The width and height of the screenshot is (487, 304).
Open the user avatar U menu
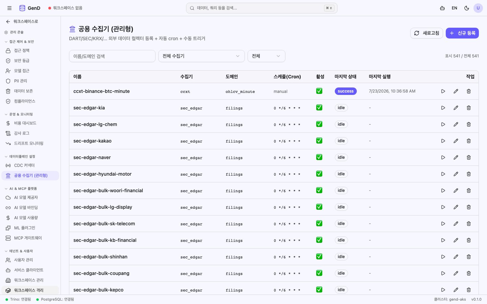[x=478, y=8]
